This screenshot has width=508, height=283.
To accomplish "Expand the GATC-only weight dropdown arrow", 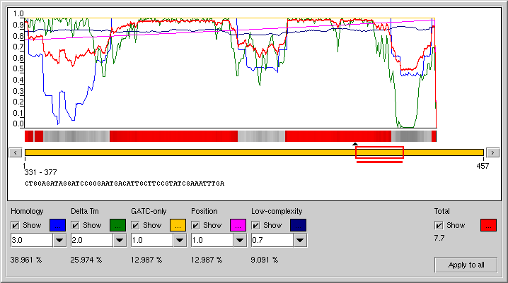I will point(180,241).
